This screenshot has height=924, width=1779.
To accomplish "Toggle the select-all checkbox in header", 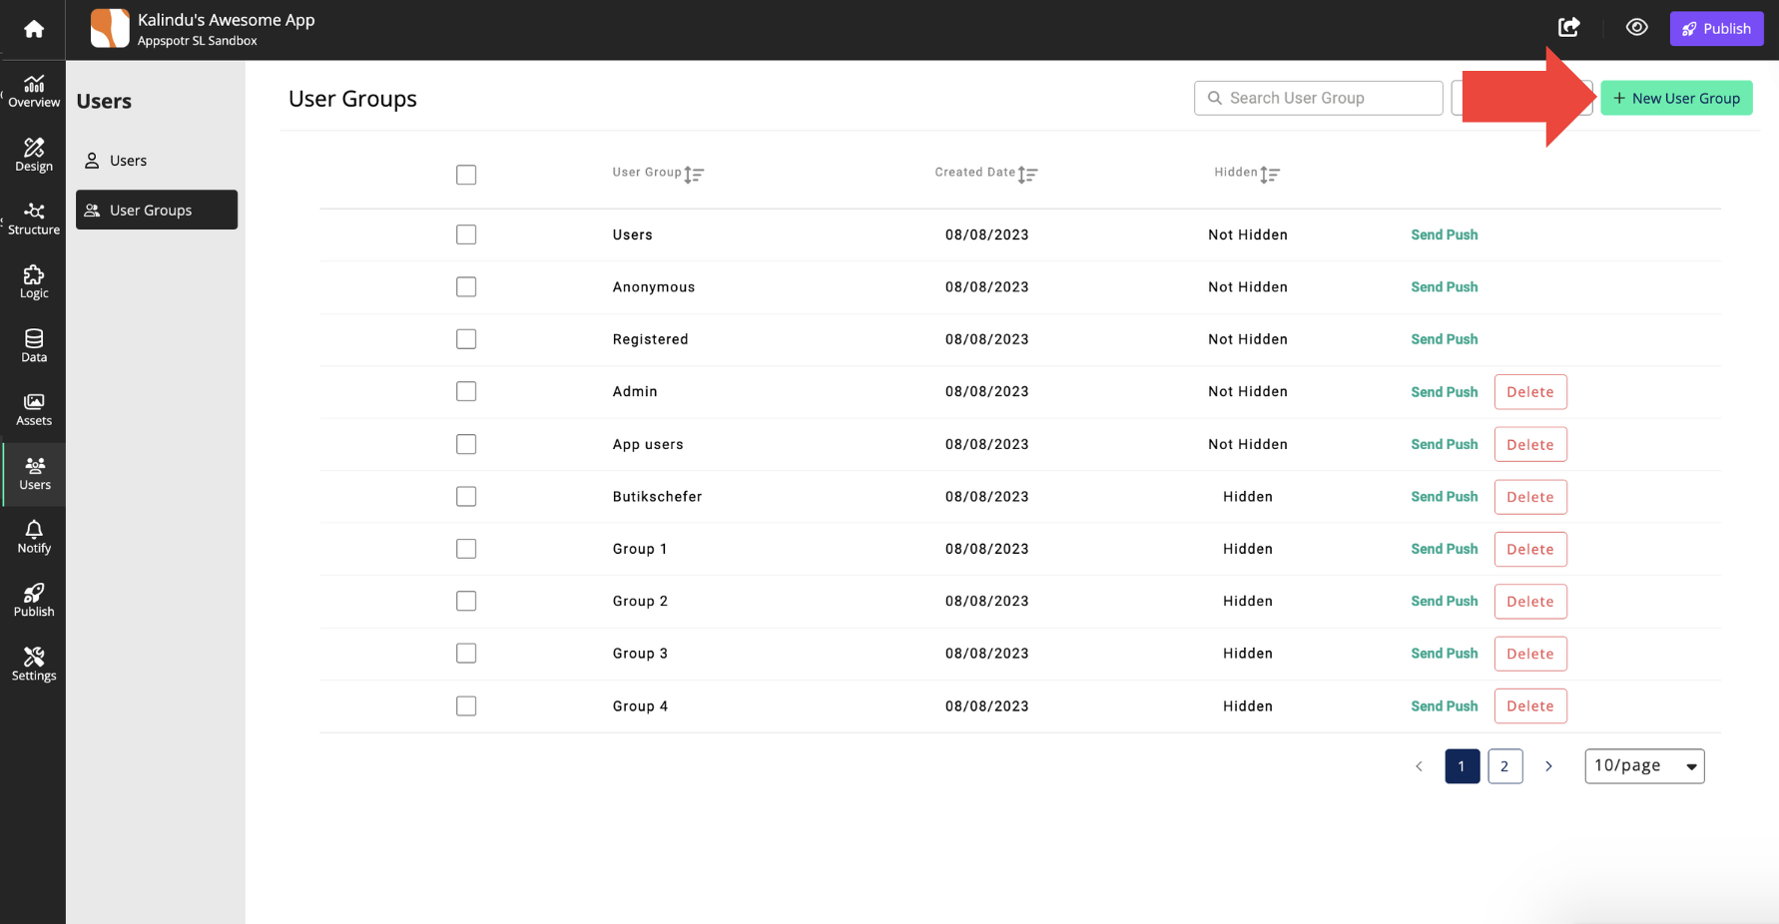I will tap(466, 175).
